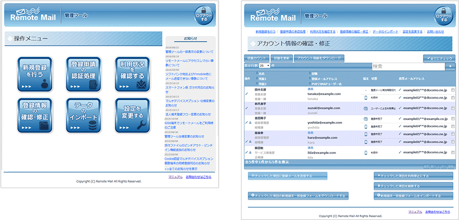The height and width of the screenshot is (220, 459).
Task: Check the checkbox for example01**@docomo.ne.jp row
Action: tap(453, 90)
